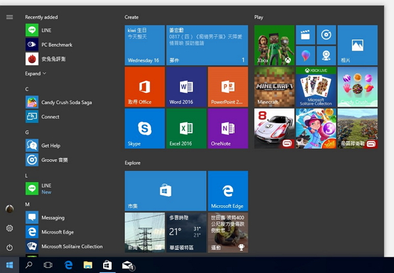Click the letter C section header
The height and width of the screenshot is (273, 394).
coord(27,89)
